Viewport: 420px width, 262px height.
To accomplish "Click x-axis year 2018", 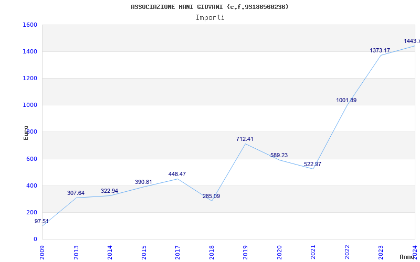I will point(212,253).
